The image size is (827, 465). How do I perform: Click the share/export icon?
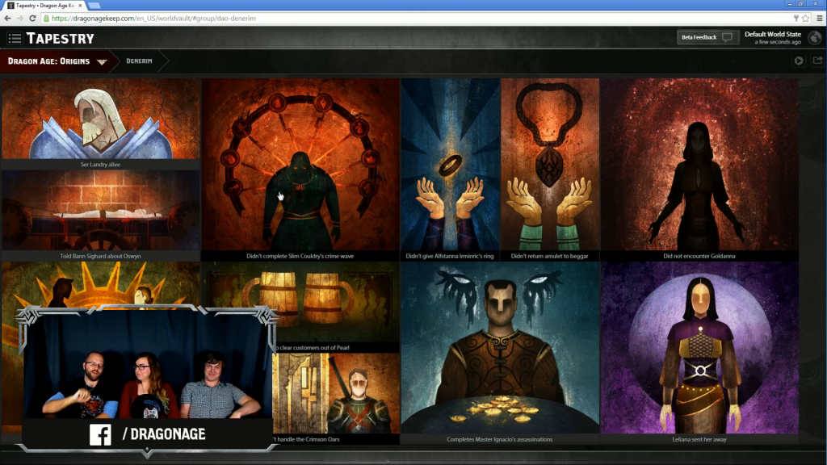[818, 61]
